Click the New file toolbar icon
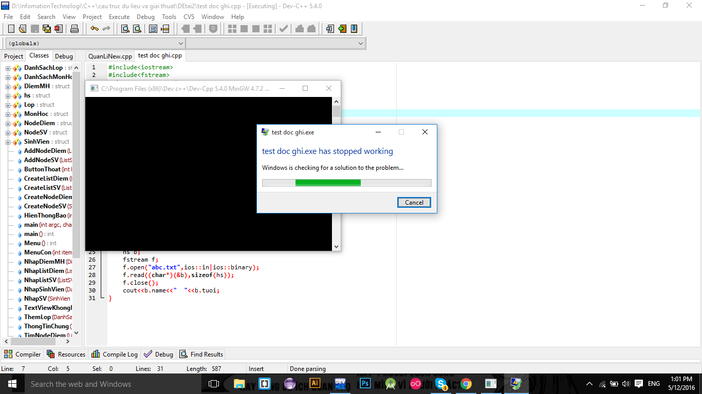The width and height of the screenshot is (702, 394). click(x=11, y=29)
